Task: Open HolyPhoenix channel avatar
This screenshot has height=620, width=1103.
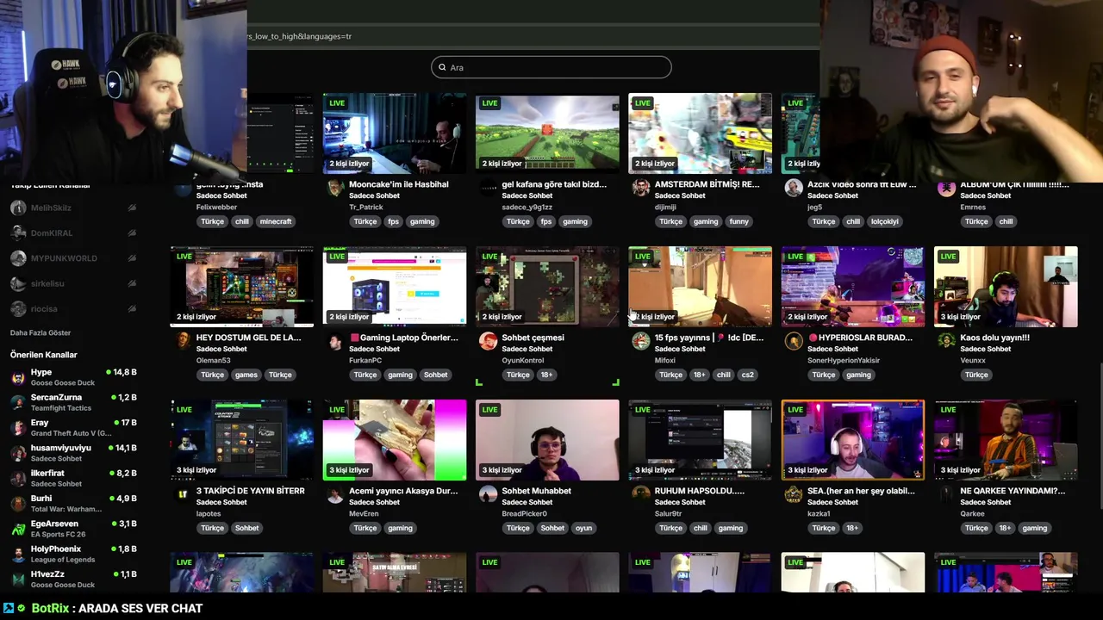Action: click(x=18, y=554)
